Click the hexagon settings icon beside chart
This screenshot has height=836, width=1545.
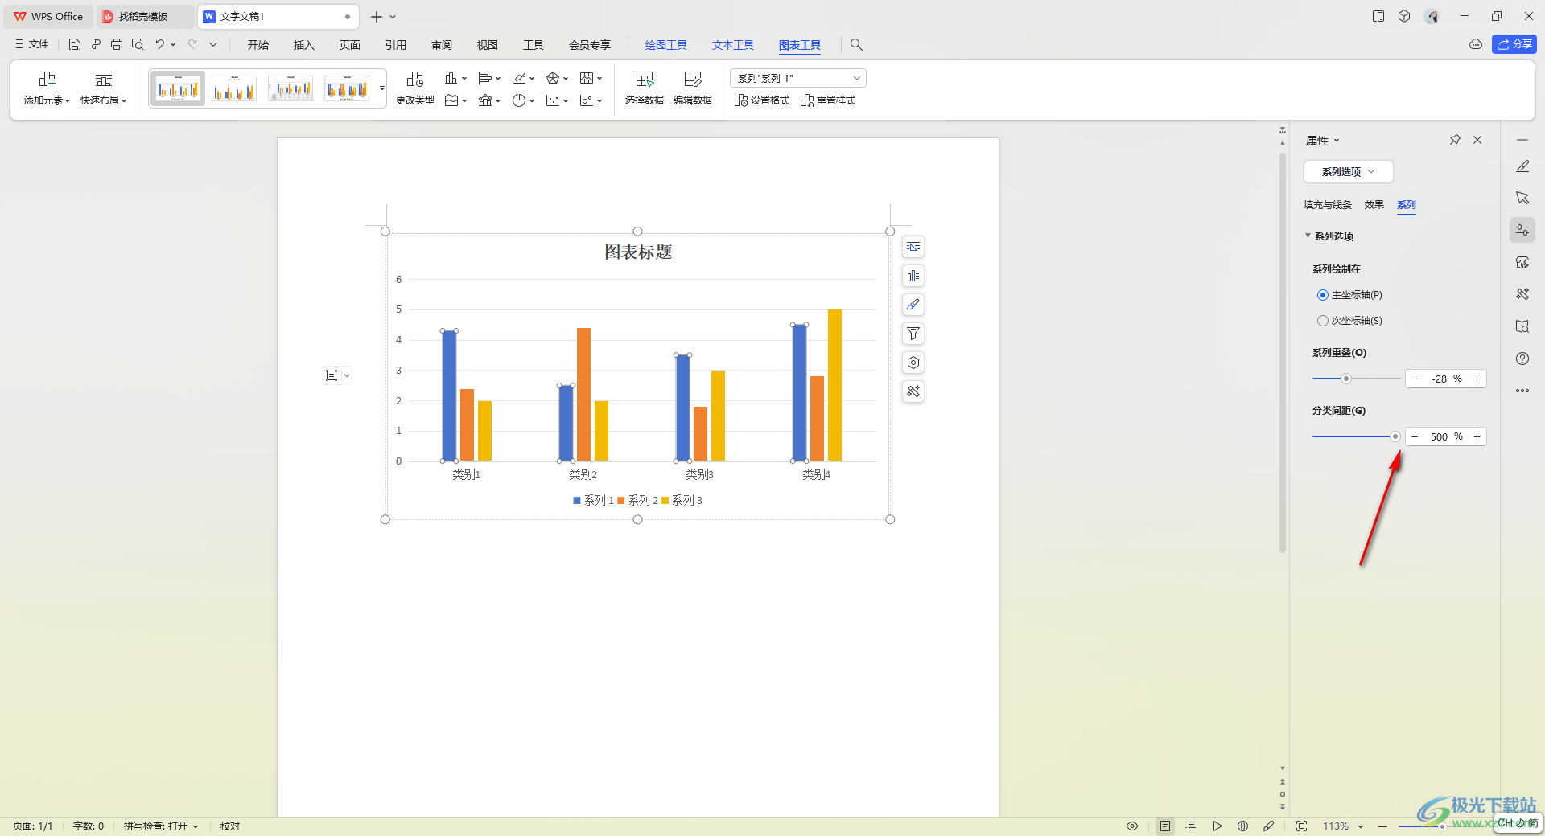(913, 363)
